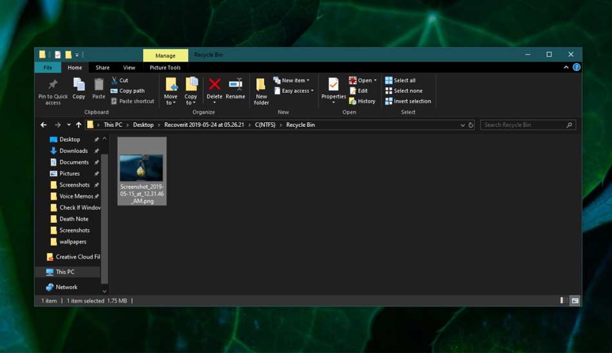Open the File tab
Image resolution: width=612 pixels, height=353 pixels.
coord(48,68)
